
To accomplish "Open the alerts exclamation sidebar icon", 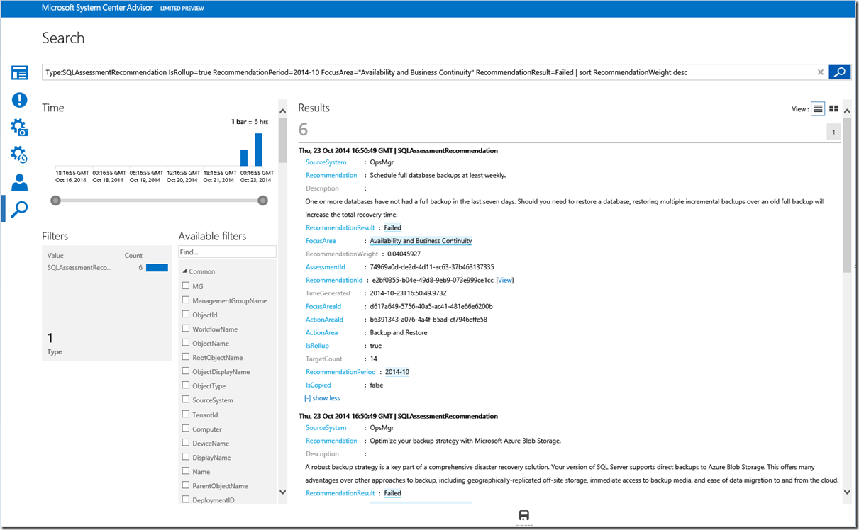I will 19,100.
